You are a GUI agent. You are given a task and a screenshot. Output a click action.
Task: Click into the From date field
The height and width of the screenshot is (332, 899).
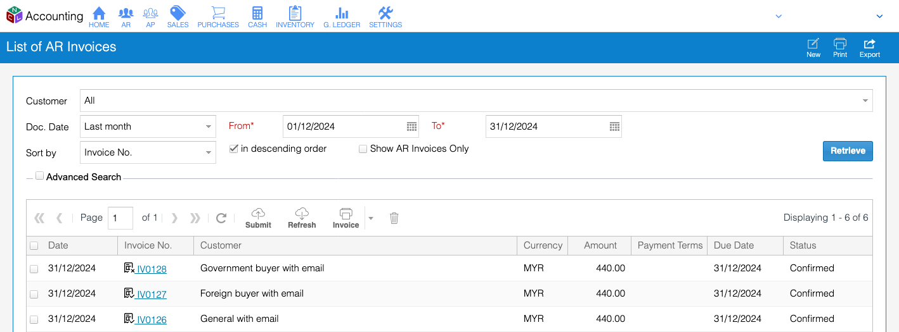point(345,126)
